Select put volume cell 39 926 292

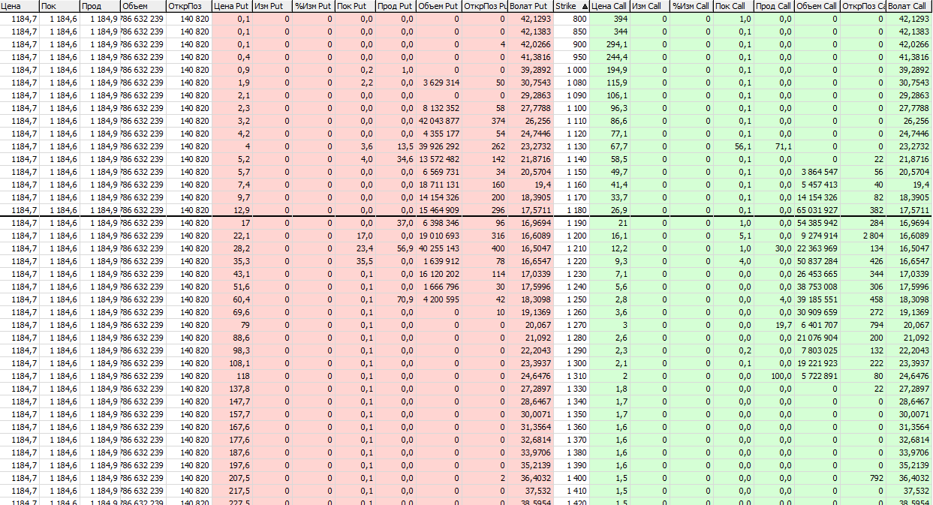[439, 146]
